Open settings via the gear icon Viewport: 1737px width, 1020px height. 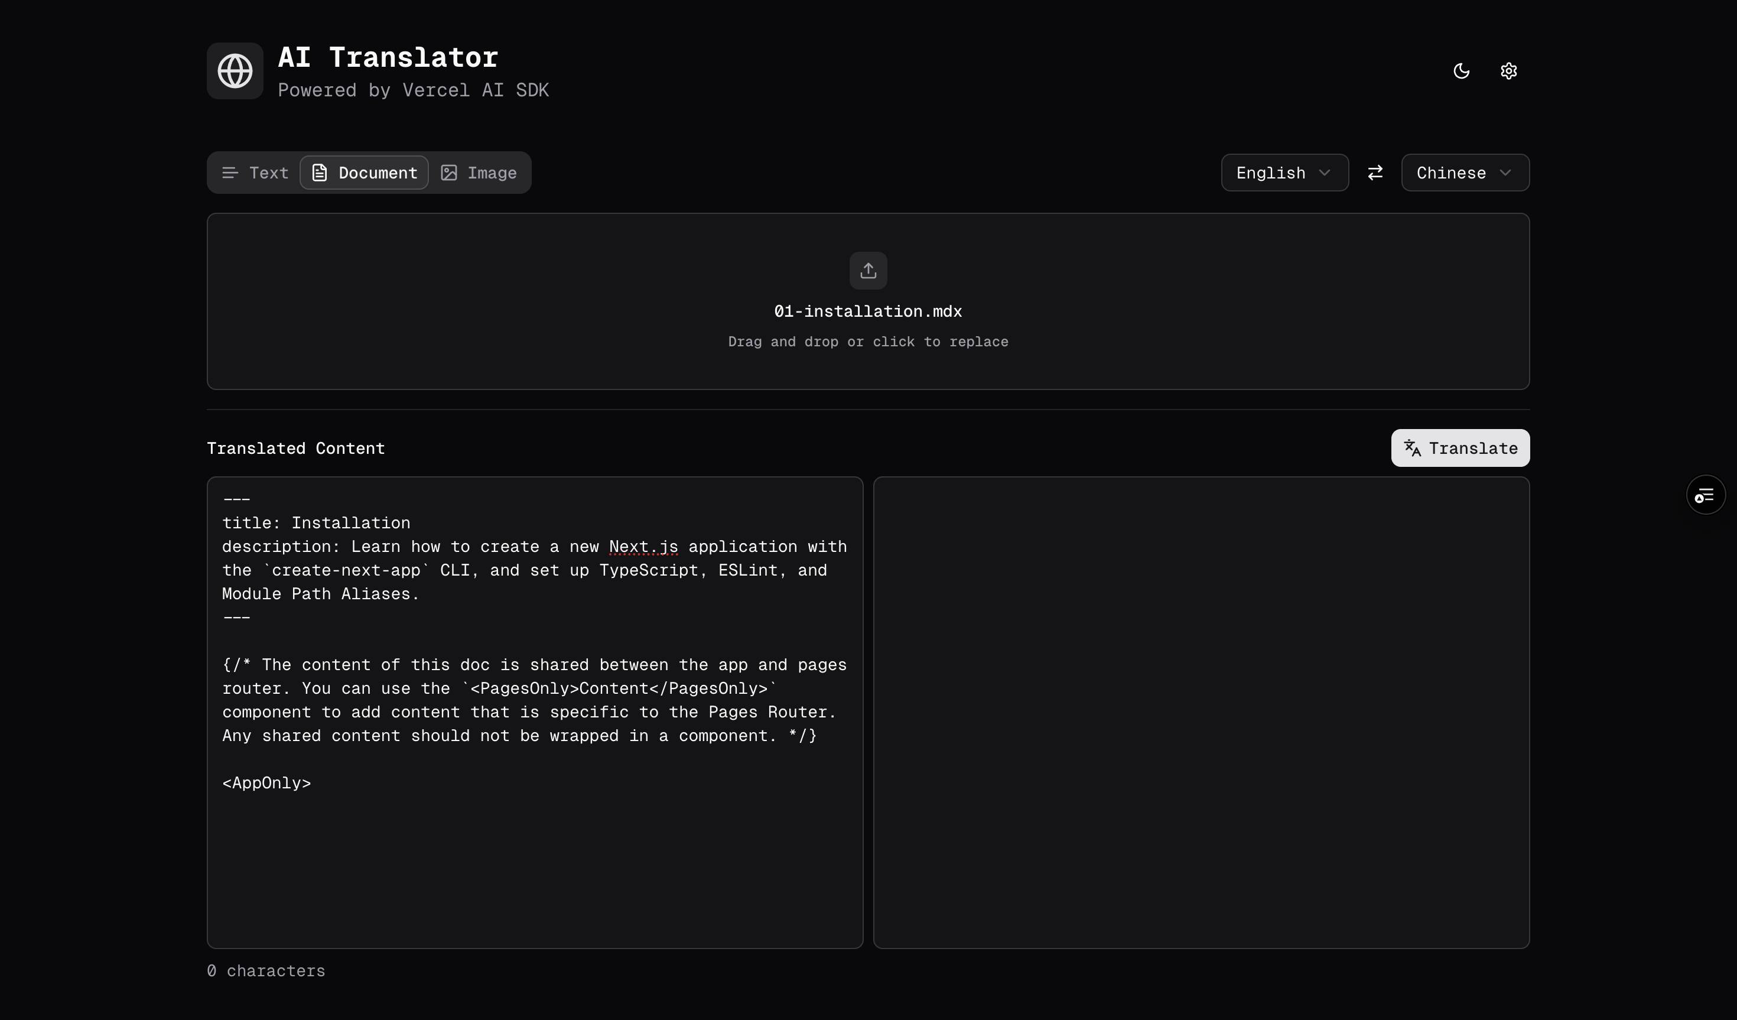(x=1508, y=71)
